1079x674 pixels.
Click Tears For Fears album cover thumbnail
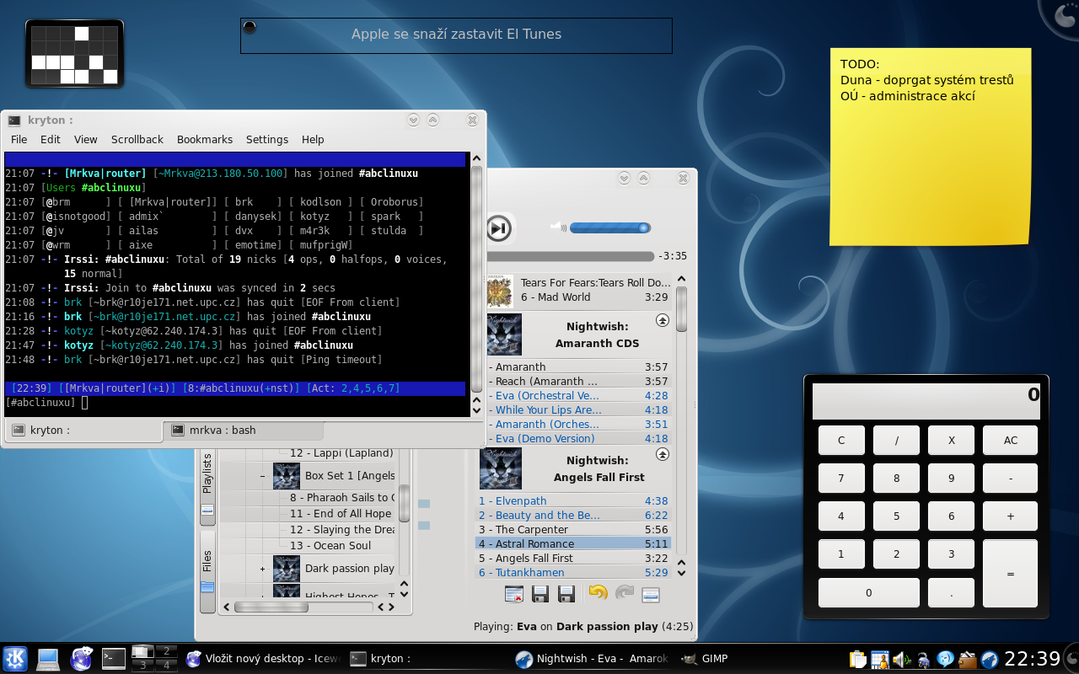pyautogui.click(x=500, y=291)
